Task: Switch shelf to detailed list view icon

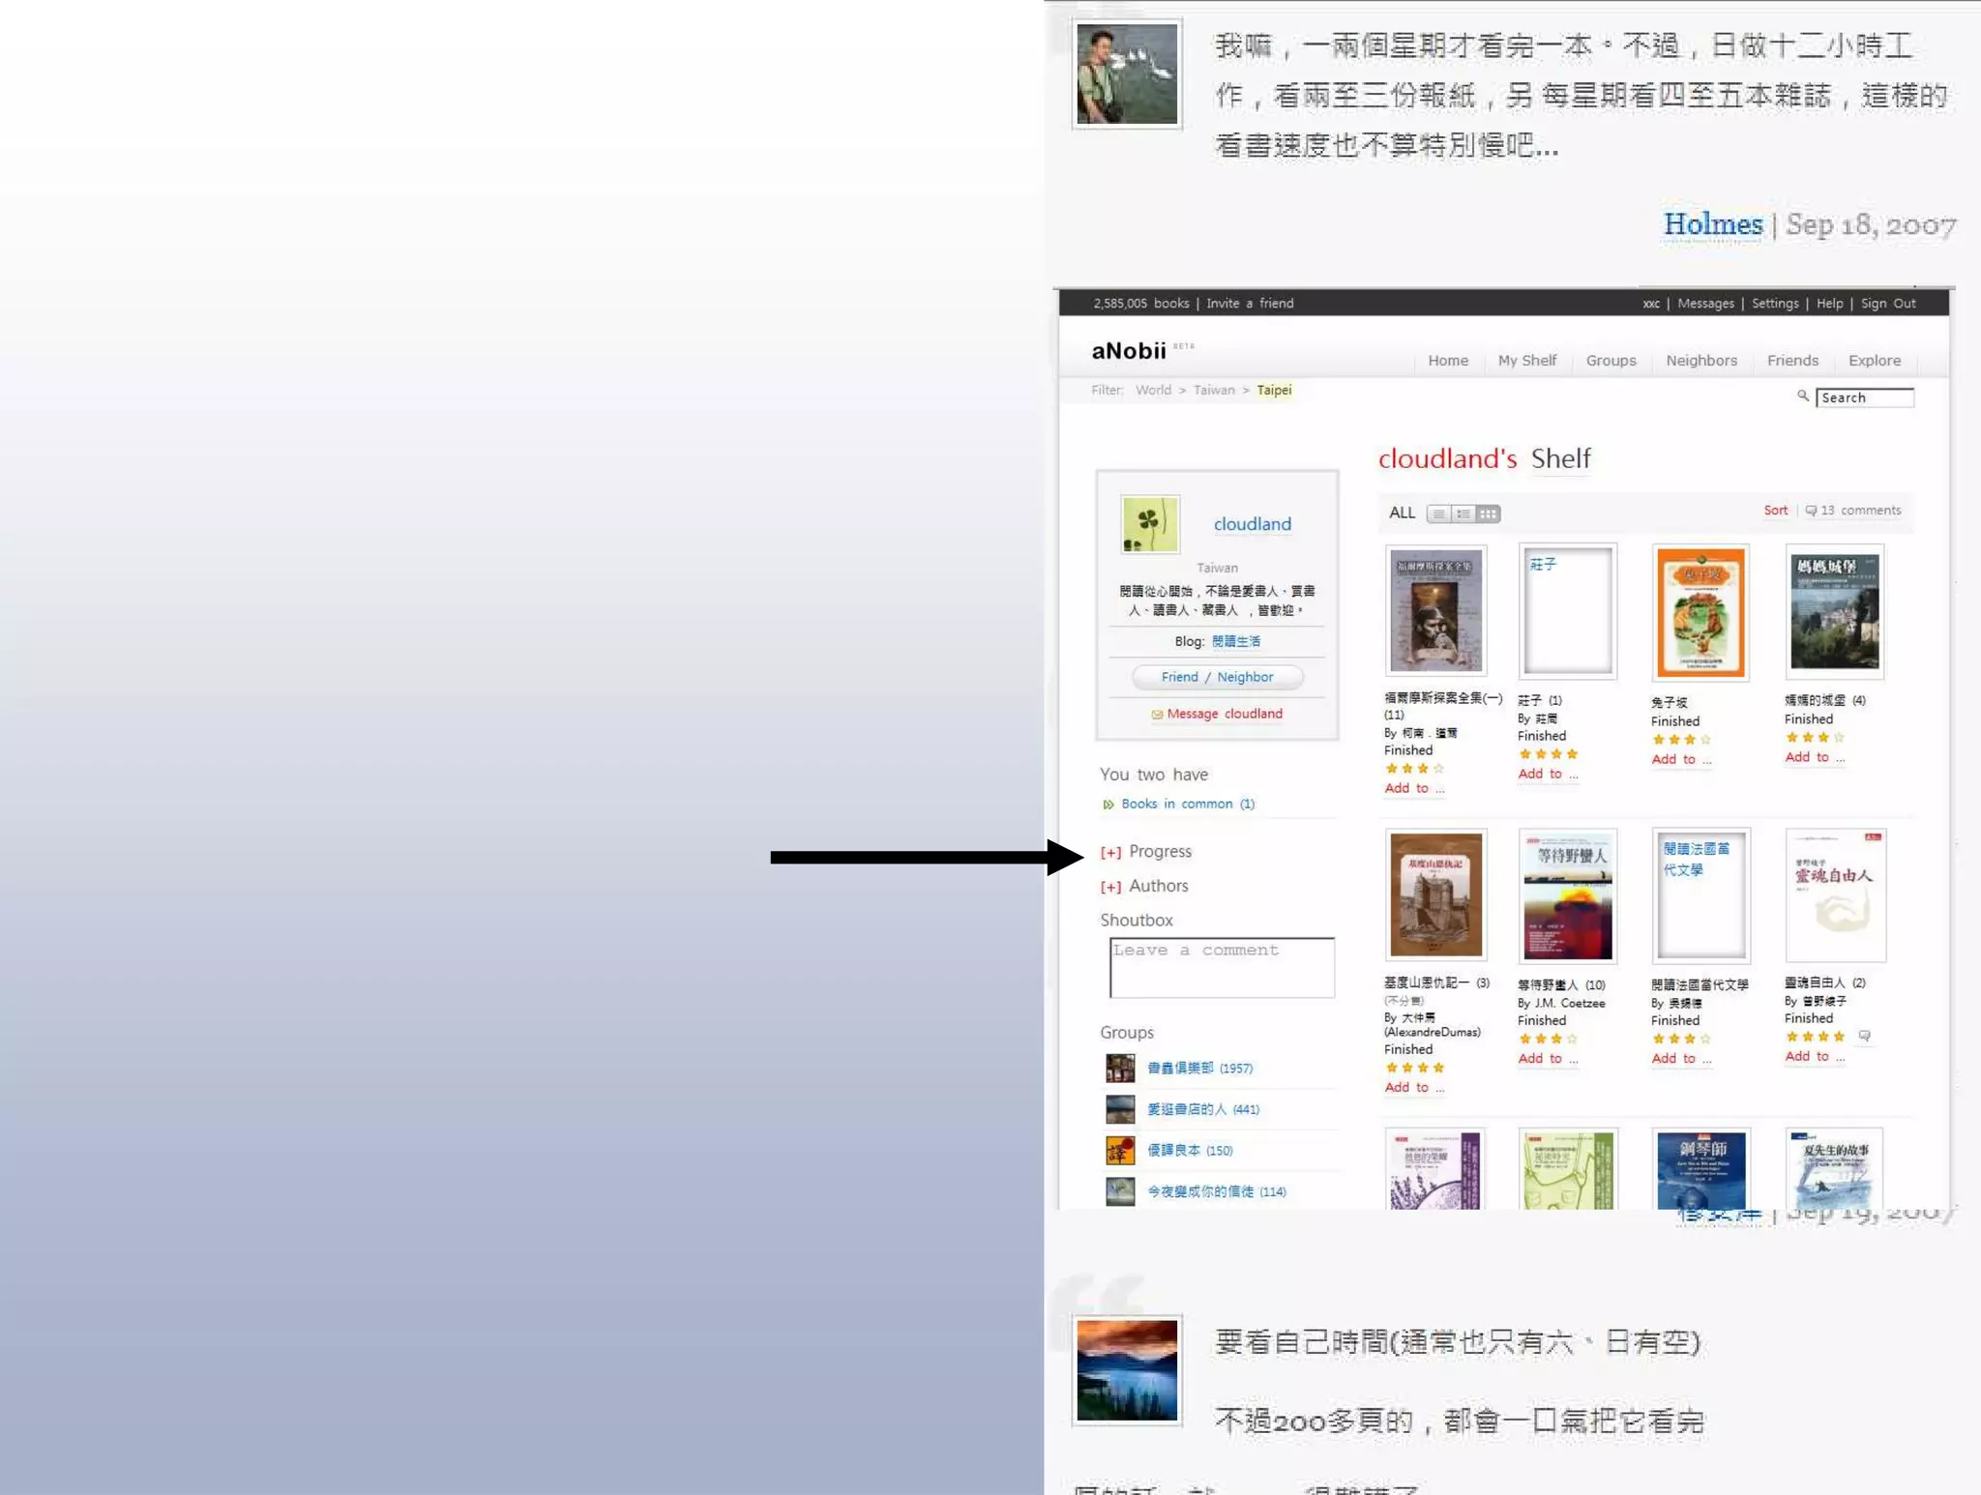Action: pos(1464,513)
